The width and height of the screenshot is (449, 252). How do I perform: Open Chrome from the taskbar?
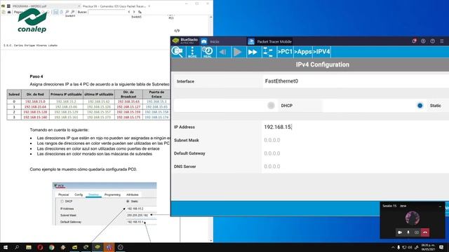point(51,247)
